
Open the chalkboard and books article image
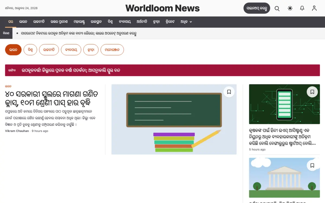point(174,119)
